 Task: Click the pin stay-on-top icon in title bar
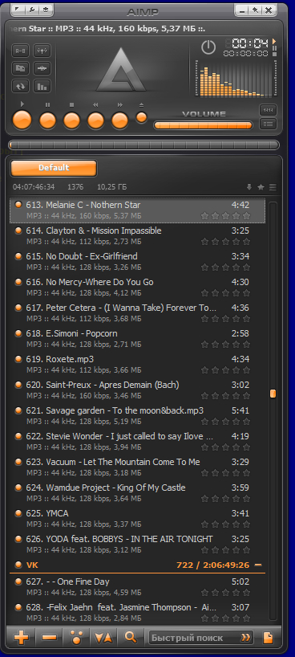tap(255, 10)
